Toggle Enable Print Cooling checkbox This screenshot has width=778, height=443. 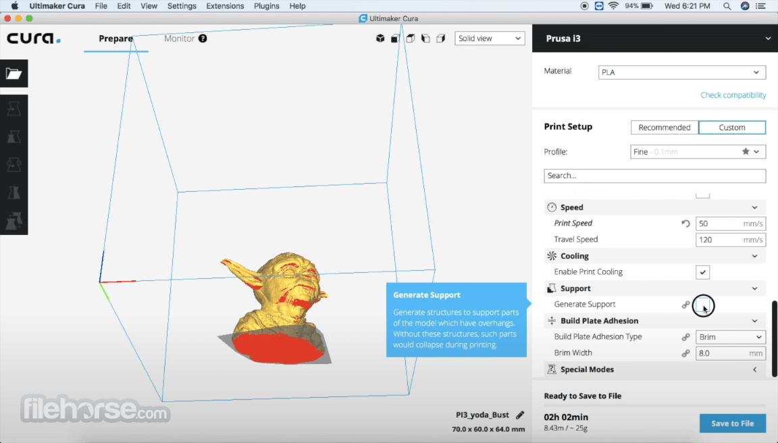click(x=702, y=272)
